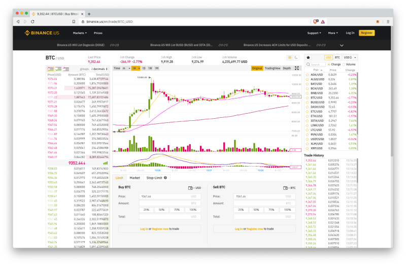The height and width of the screenshot is (265, 406).
Task: Favorite the BCH/USD pair star
Action: [x=308, y=89]
